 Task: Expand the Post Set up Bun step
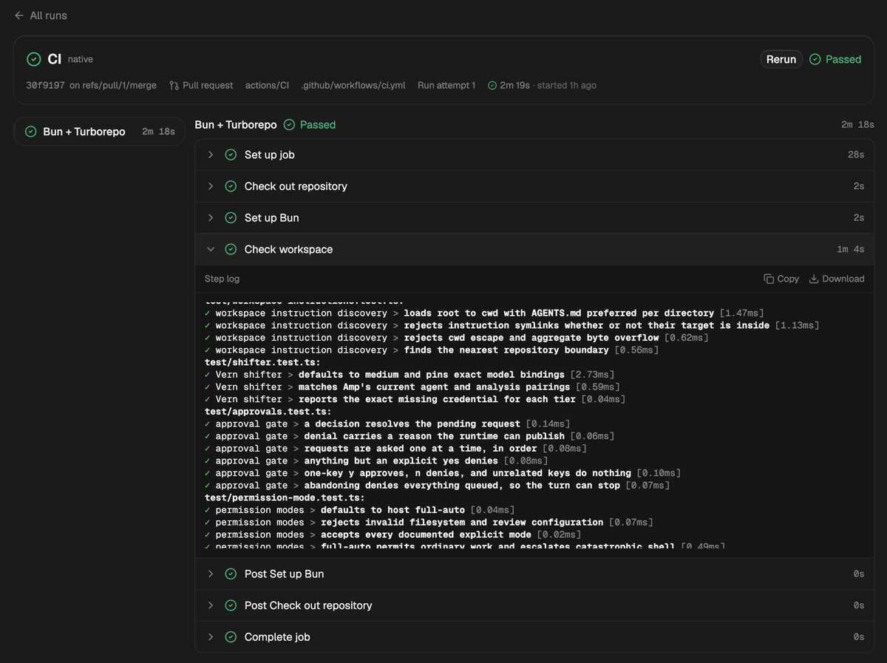(x=534, y=574)
